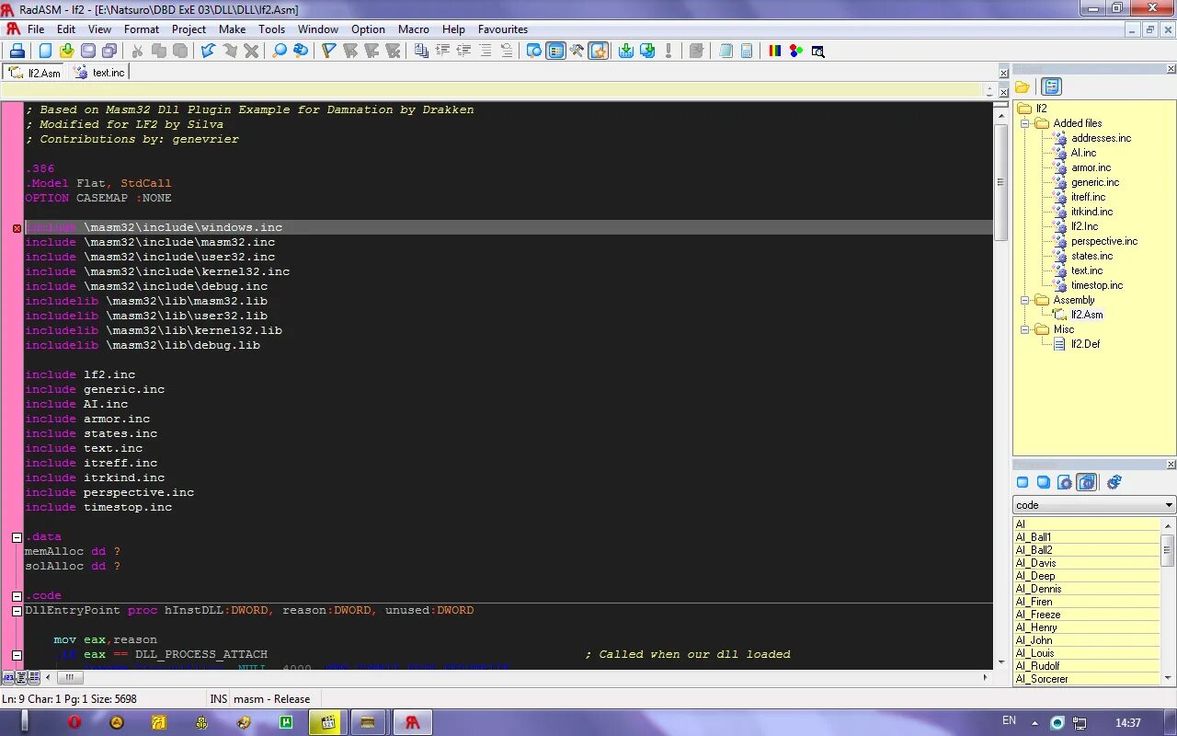
Task: Click the Delete X toolbar icon
Action: (251, 51)
